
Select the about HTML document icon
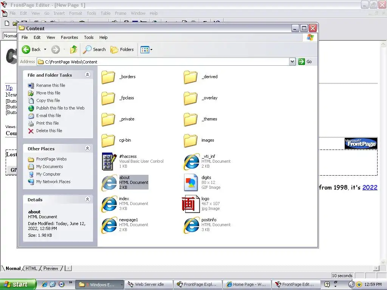[109, 183]
